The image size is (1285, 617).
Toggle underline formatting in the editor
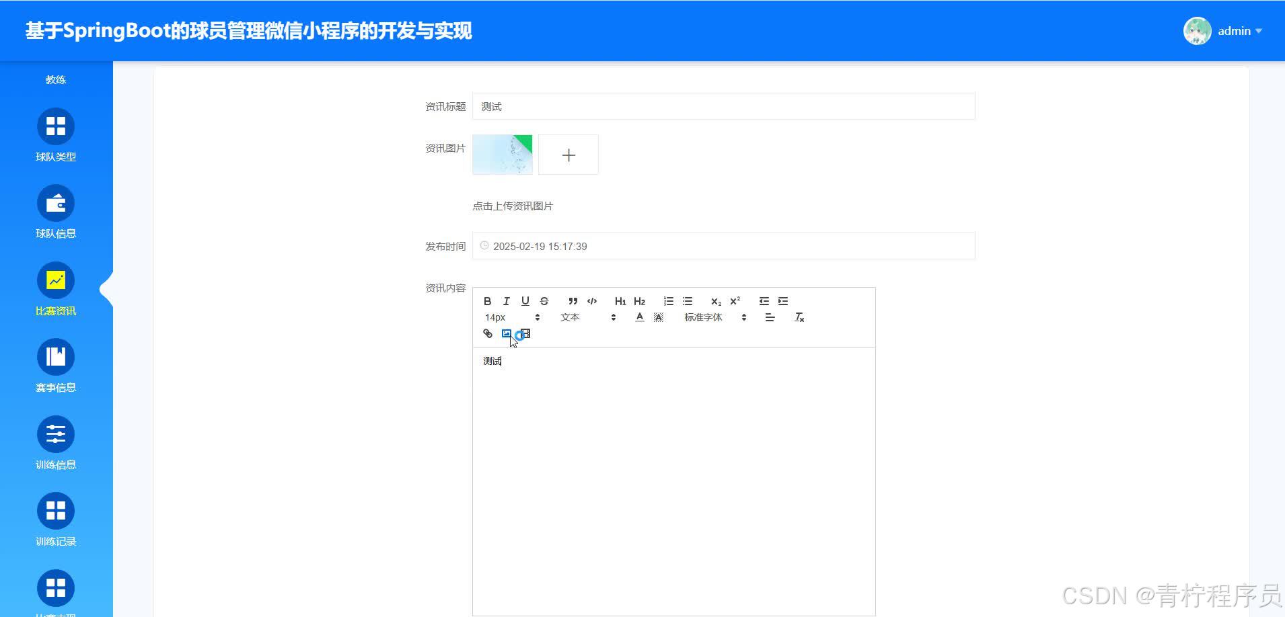pyautogui.click(x=525, y=301)
